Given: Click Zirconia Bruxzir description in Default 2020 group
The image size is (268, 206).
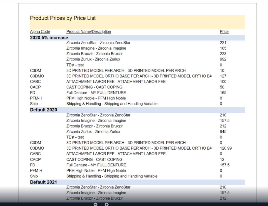Looking at the screenshot, I should coord(95,126).
